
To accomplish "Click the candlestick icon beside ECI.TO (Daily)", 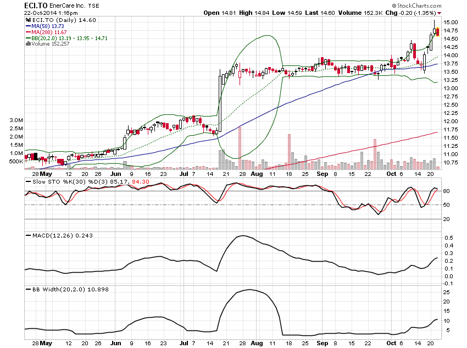I will (x=28, y=20).
